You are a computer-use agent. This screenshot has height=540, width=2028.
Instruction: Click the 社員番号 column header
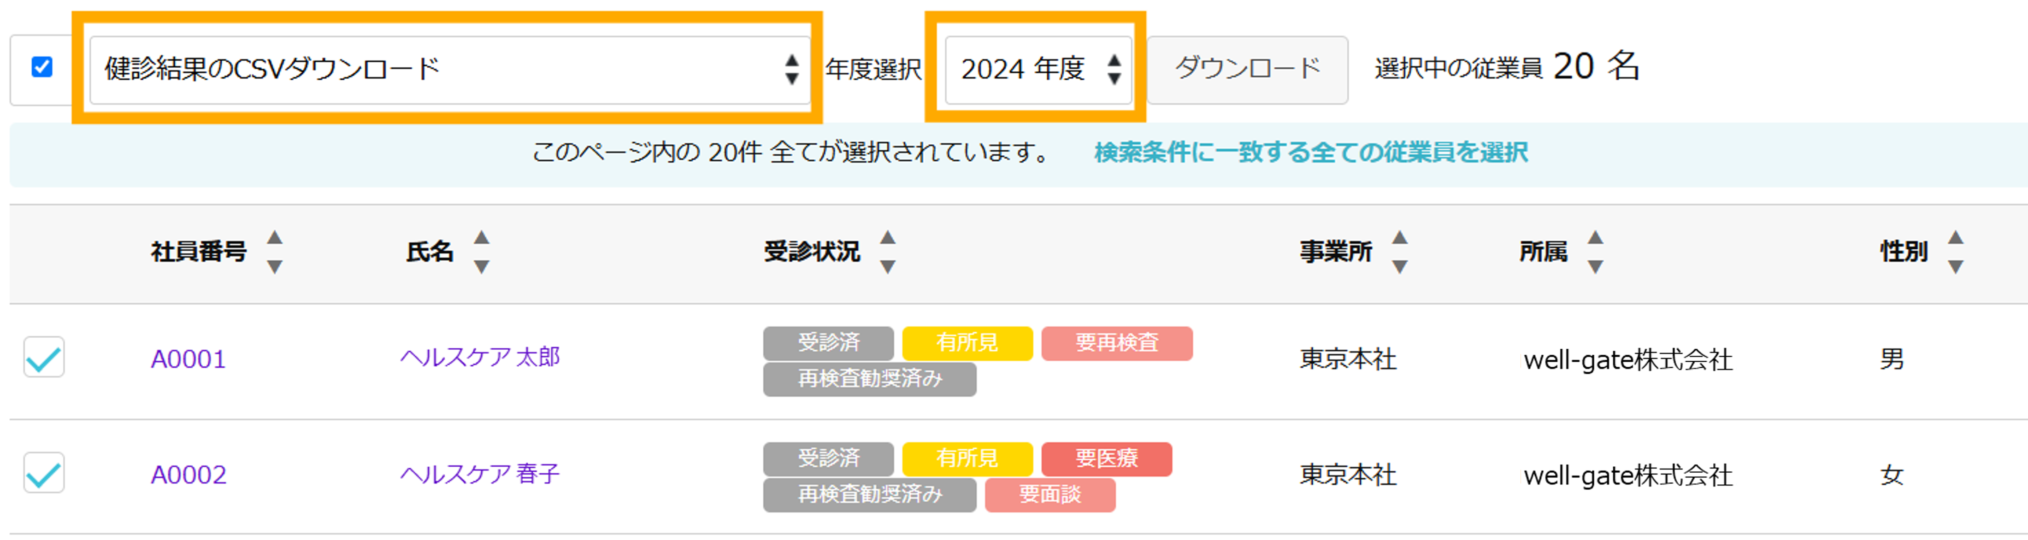198,252
